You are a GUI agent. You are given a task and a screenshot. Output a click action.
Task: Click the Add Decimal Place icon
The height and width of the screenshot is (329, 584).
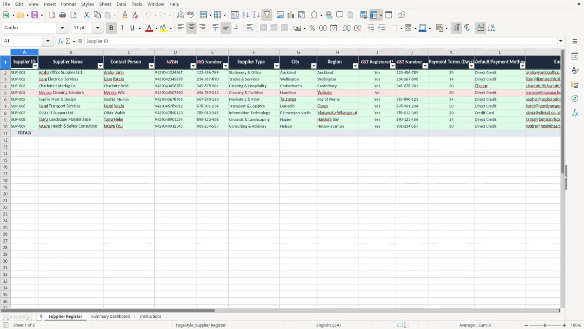click(347, 28)
